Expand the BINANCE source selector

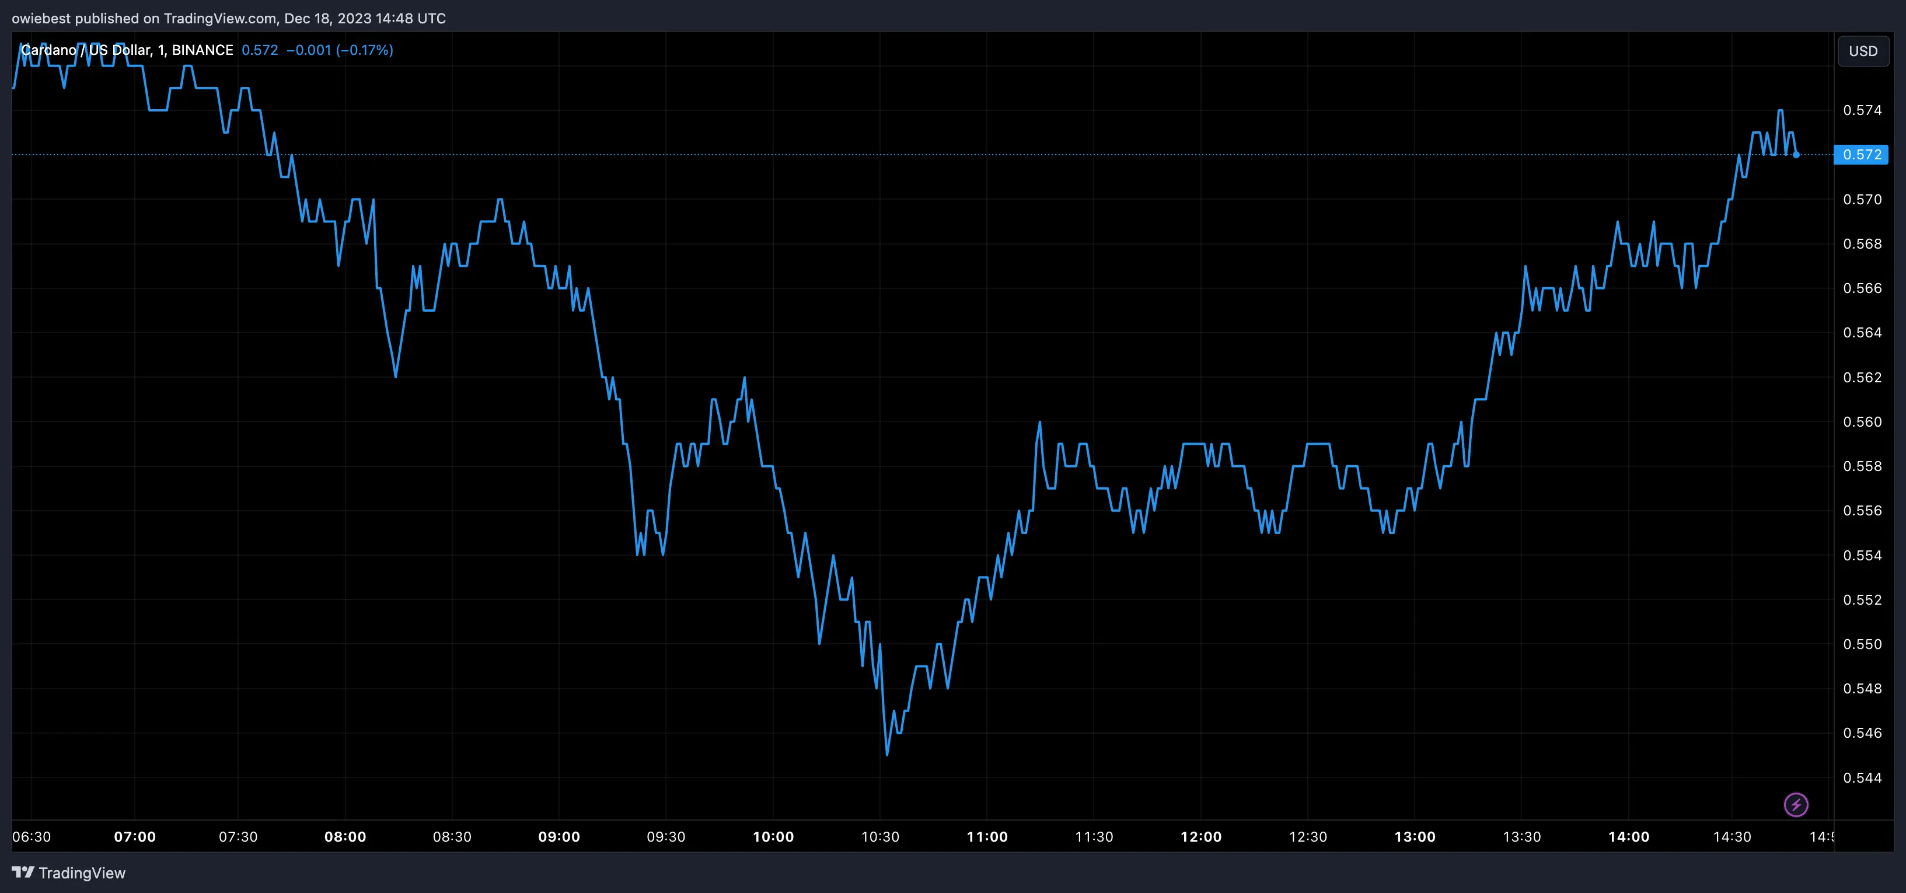203,50
